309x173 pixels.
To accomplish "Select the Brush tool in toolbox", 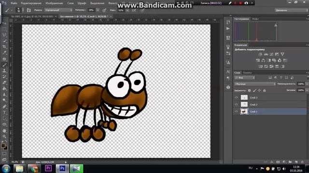I will click(4, 65).
